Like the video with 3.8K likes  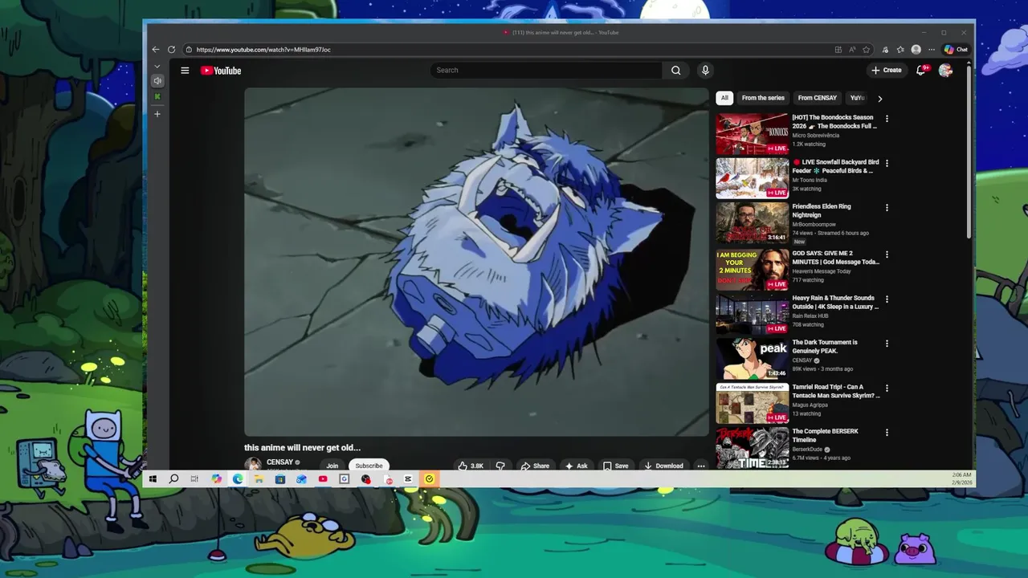point(471,466)
